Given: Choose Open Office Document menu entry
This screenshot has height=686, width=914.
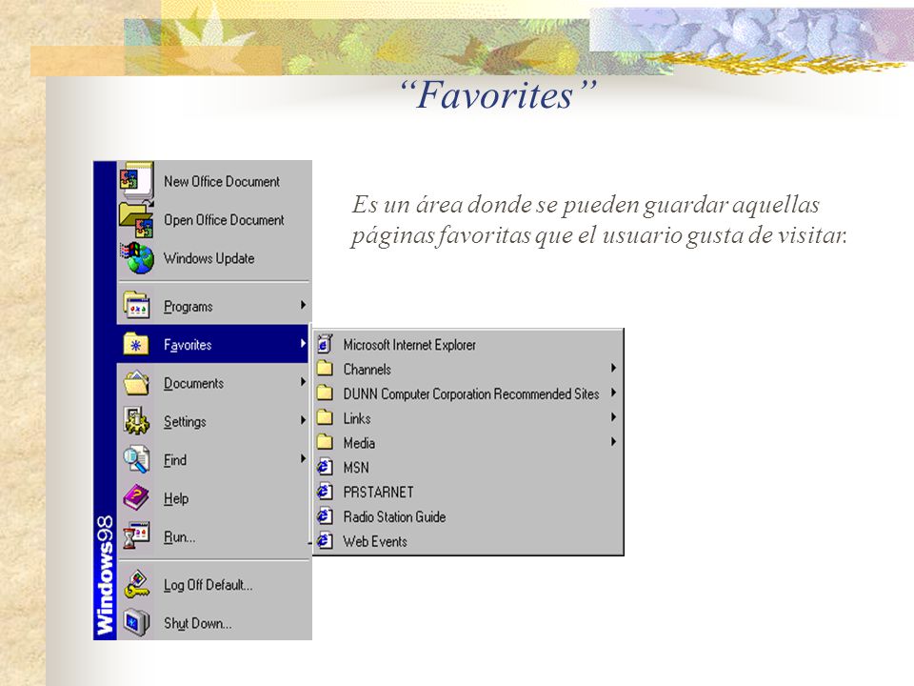Looking at the screenshot, I should click(x=214, y=219).
